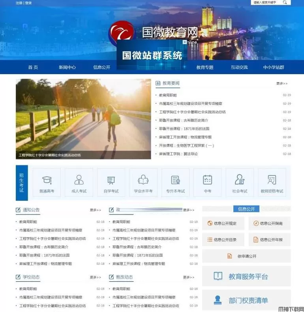Viewport: 304px width, 312px height.
Task: Open 中小学站群 navigation item
Action: tap(274, 67)
